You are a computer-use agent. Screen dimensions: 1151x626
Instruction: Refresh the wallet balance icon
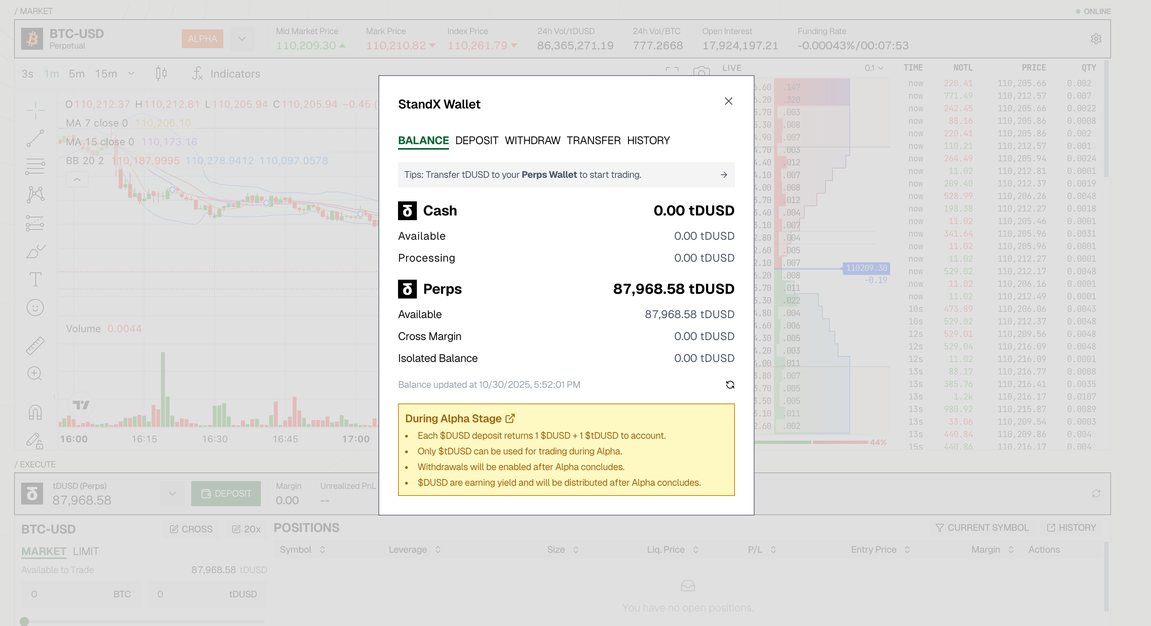click(x=729, y=385)
